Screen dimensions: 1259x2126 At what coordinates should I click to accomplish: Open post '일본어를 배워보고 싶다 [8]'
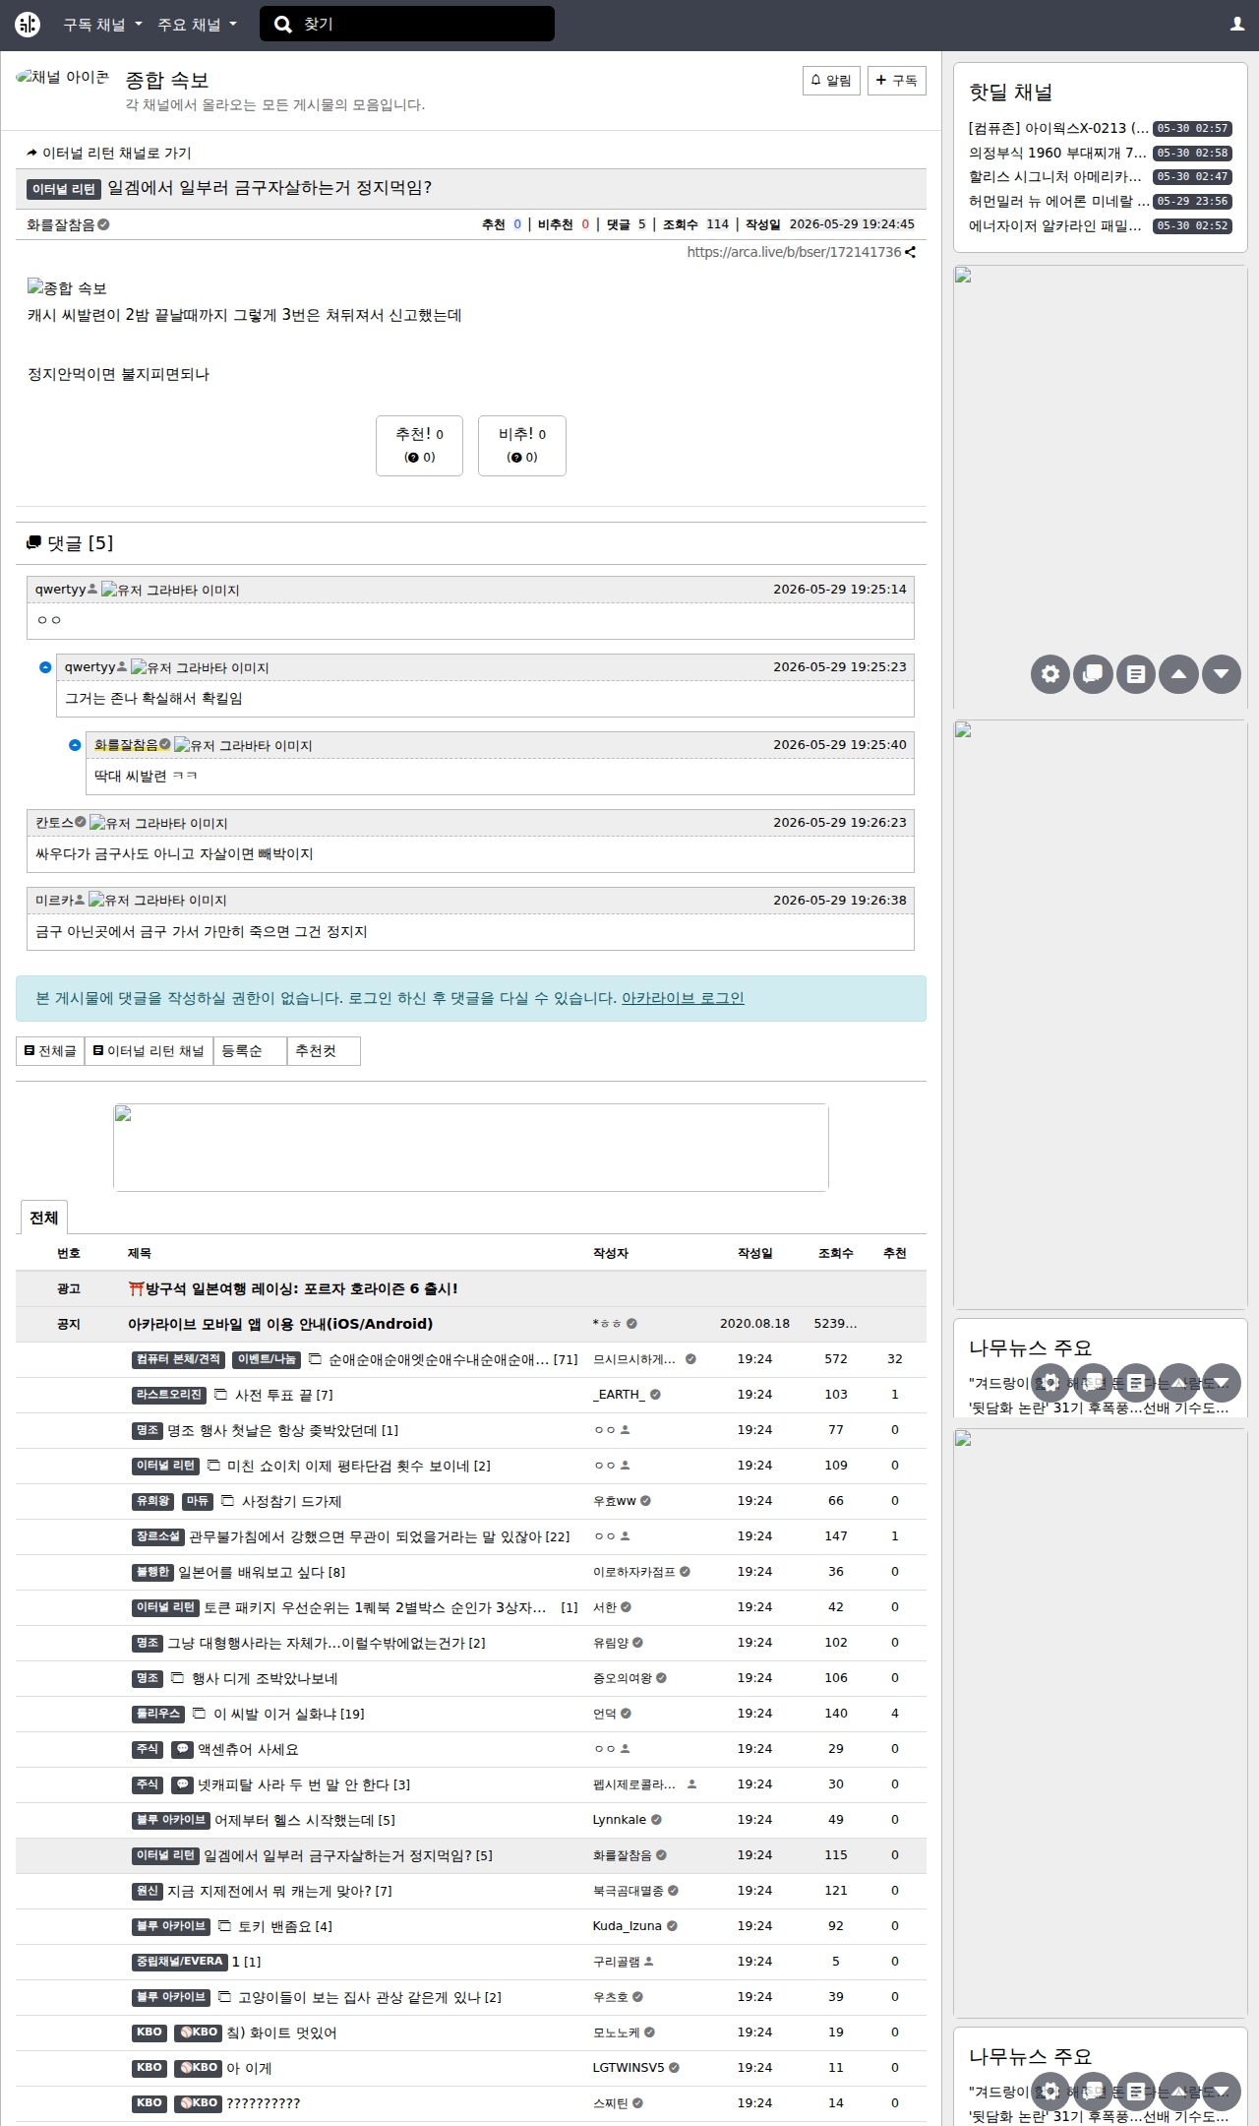pos(262,1573)
